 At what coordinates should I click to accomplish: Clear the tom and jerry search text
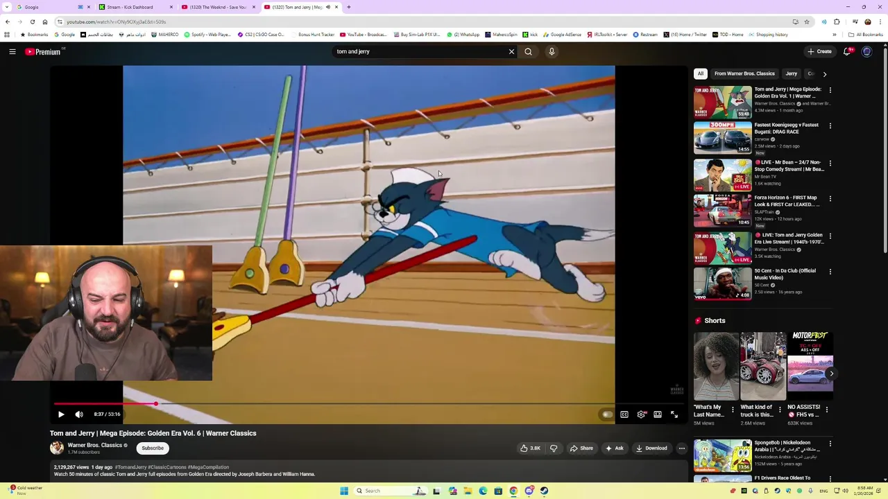tap(511, 51)
